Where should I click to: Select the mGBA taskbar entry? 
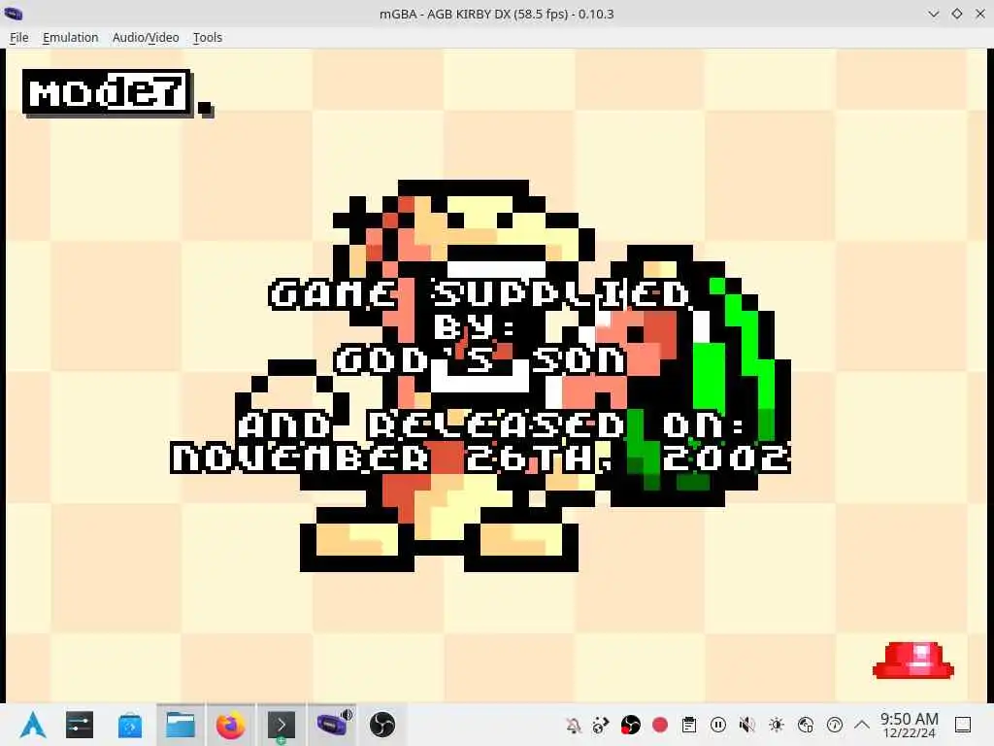click(x=332, y=725)
